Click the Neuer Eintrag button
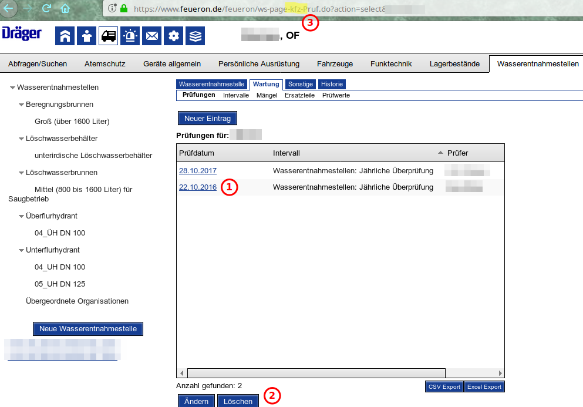 [207, 118]
